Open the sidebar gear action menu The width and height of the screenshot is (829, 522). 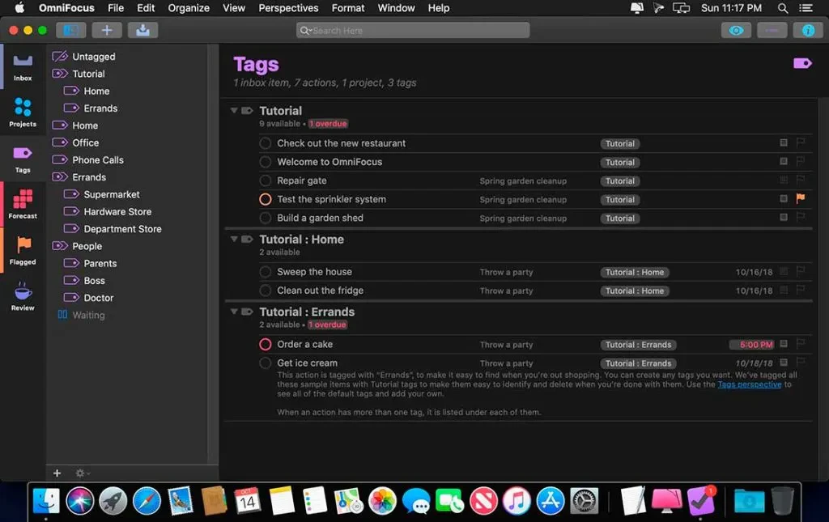click(x=82, y=473)
